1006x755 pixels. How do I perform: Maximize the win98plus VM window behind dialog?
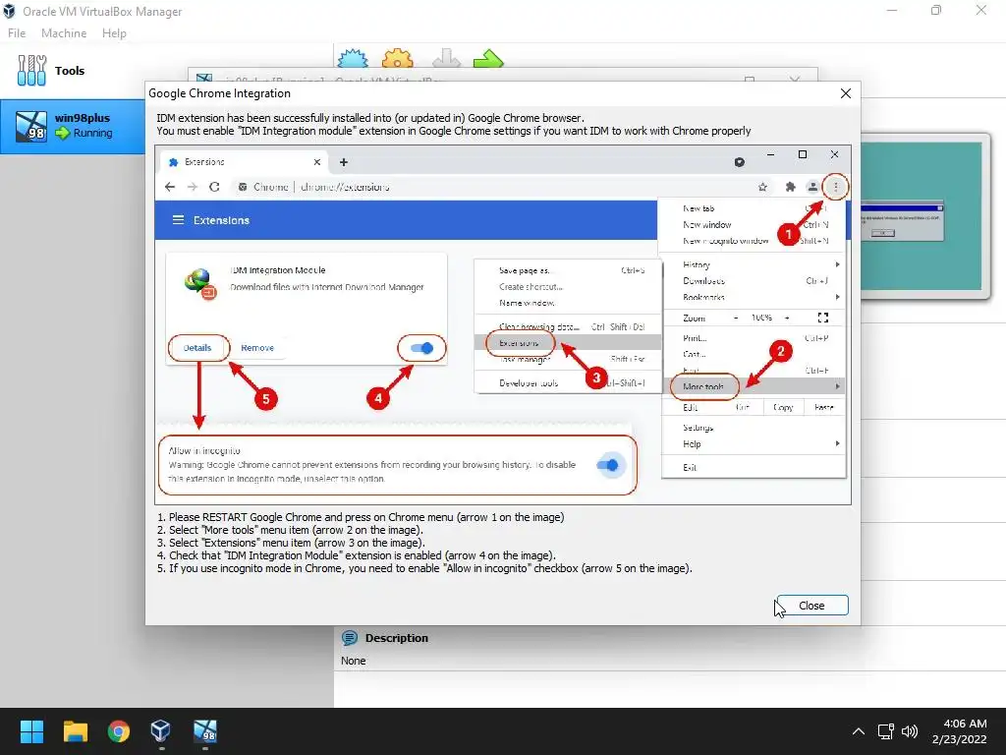(750, 79)
